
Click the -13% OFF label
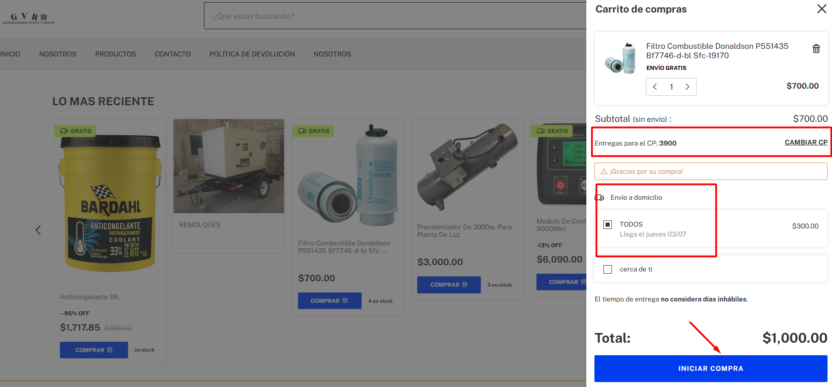click(x=549, y=245)
